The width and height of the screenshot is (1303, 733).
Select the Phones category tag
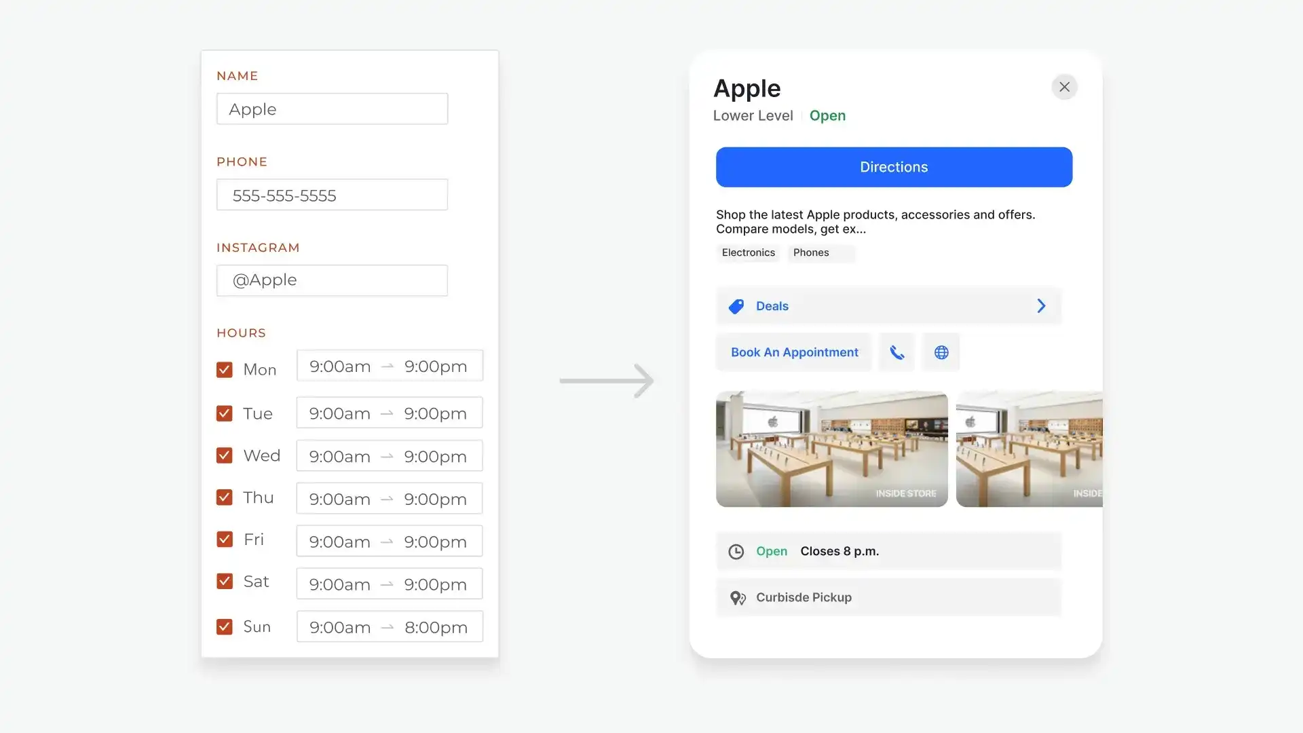click(x=811, y=252)
